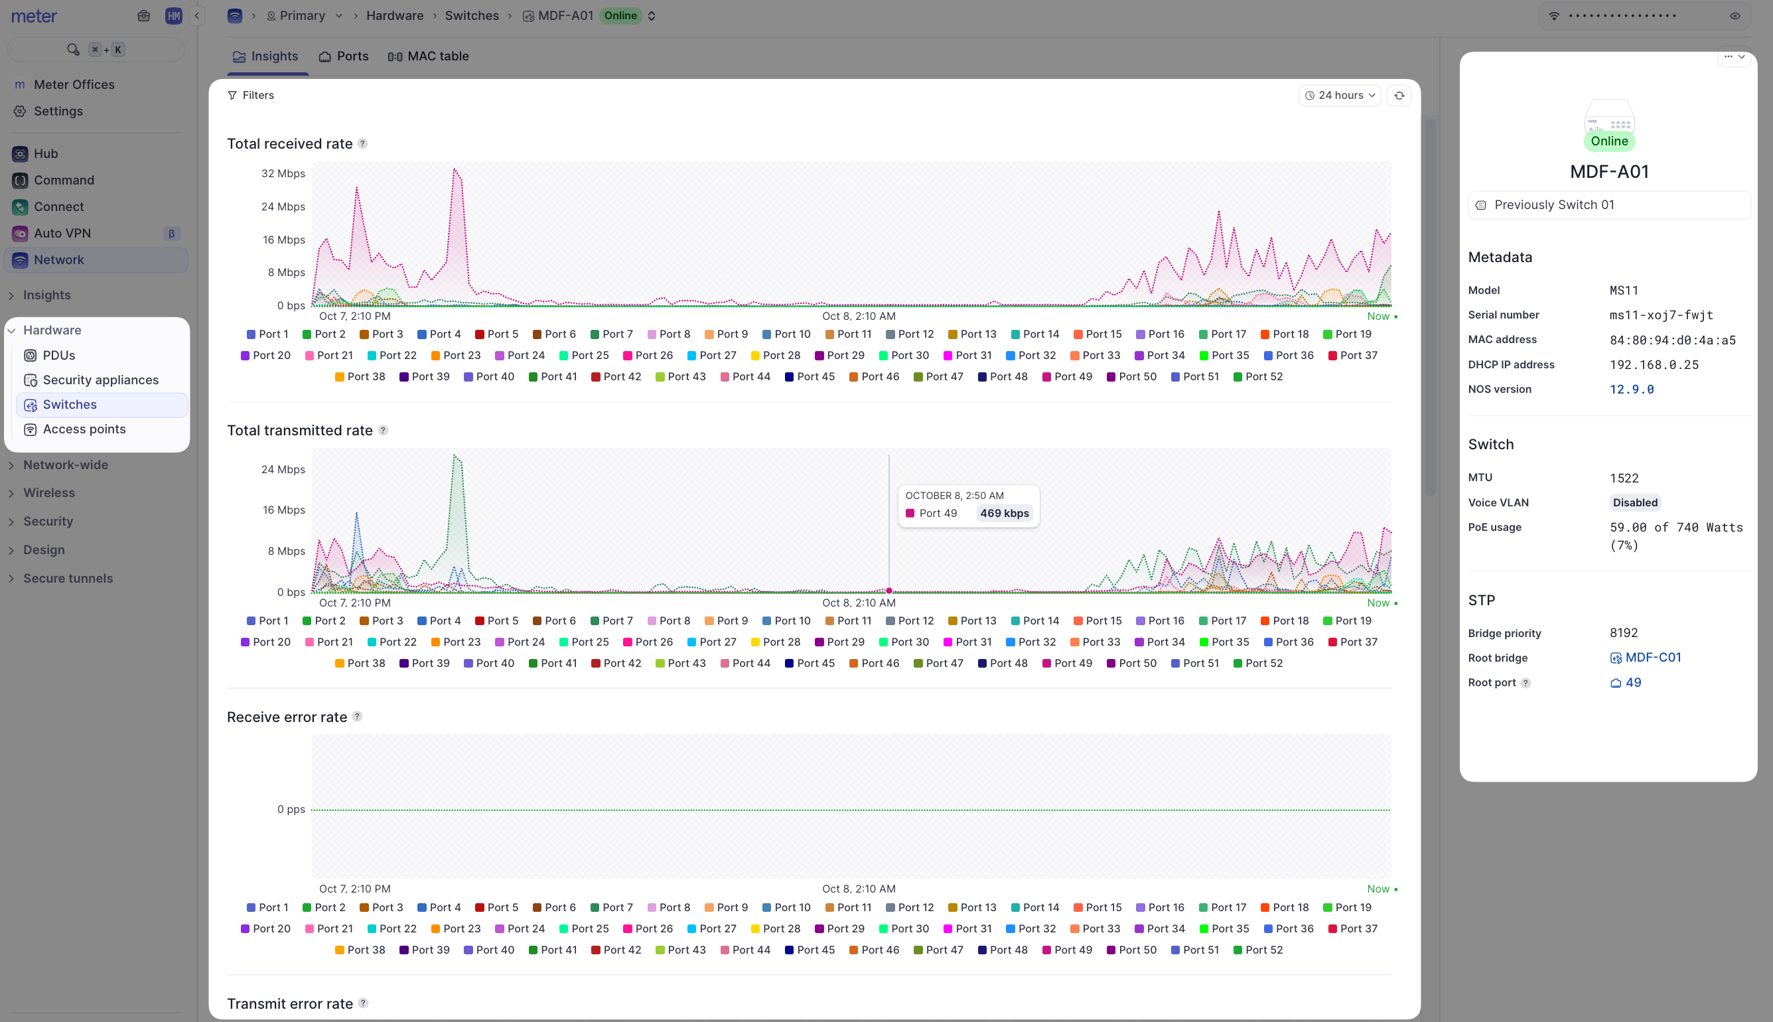Viewport: 1773px width, 1022px height.
Task: Switch to the Ports tab
Action: [x=343, y=56]
